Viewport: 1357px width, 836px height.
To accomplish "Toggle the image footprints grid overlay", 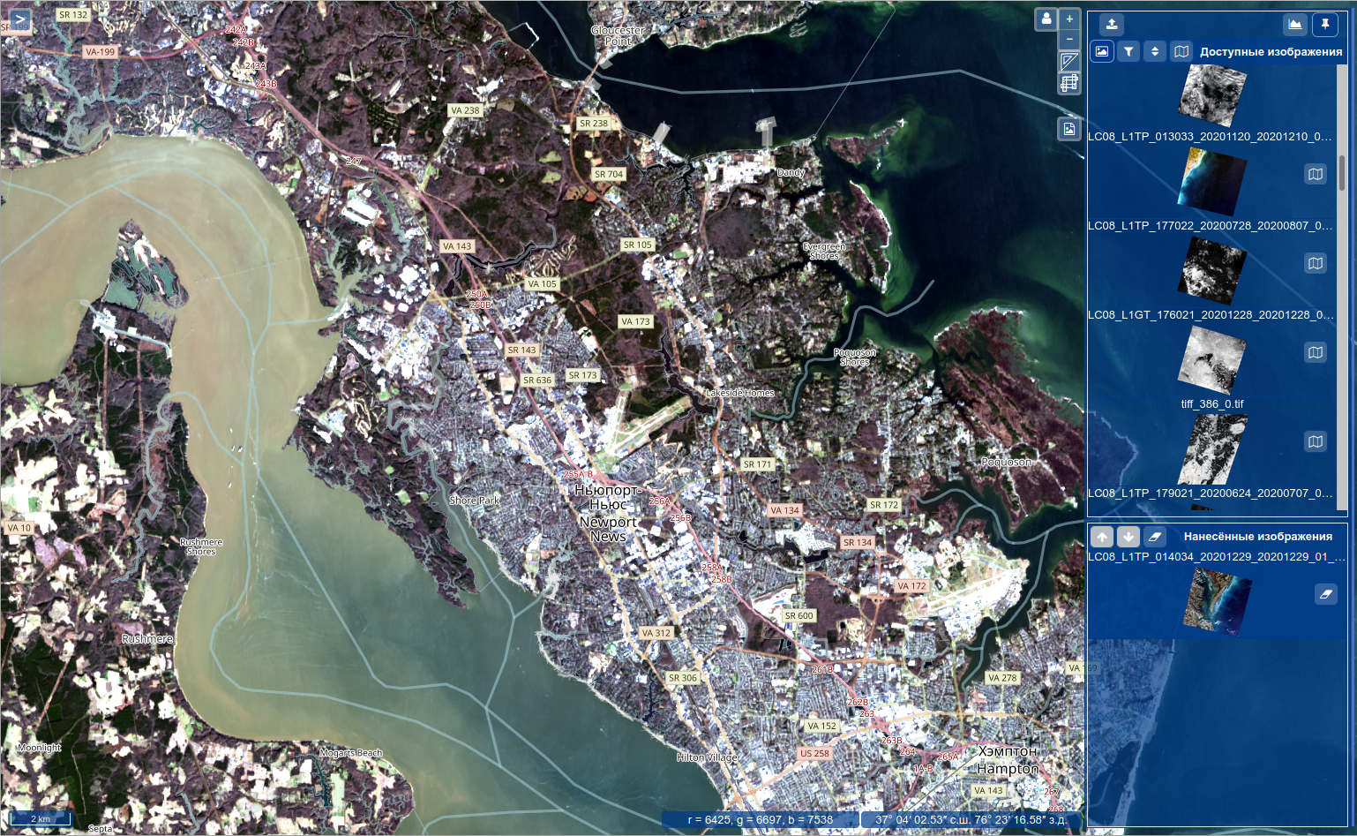I will coord(1069,83).
